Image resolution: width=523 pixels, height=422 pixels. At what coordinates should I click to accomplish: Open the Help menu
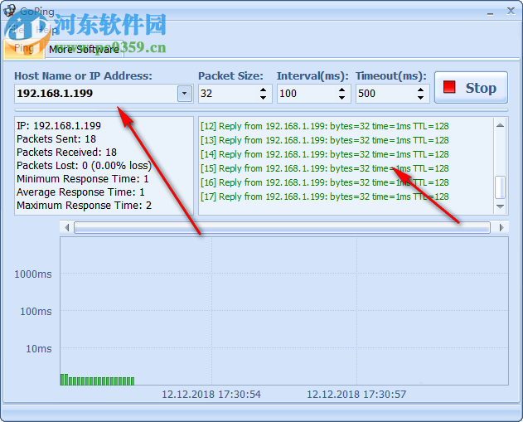click(46, 30)
